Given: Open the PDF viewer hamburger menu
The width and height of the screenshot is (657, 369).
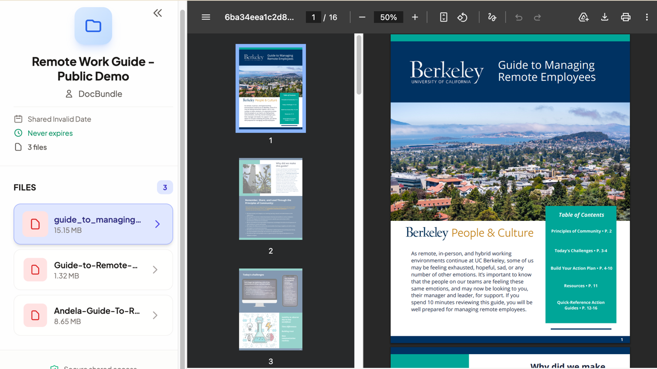Looking at the screenshot, I should [x=205, y=17].
